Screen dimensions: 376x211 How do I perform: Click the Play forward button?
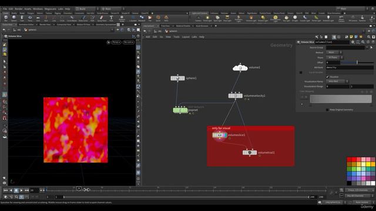click(21, 190)
